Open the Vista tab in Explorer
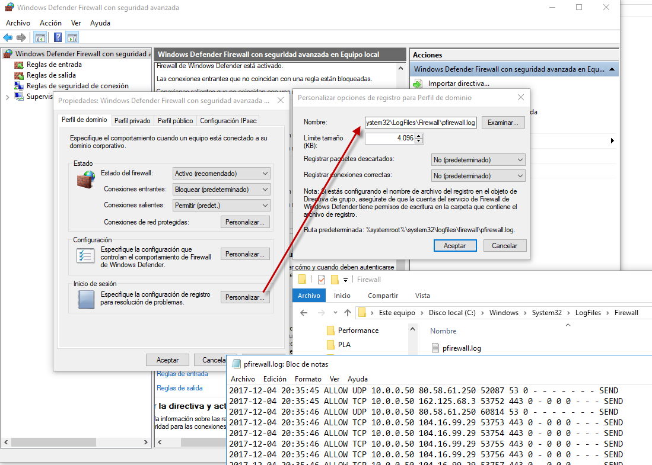 (422, 296)
